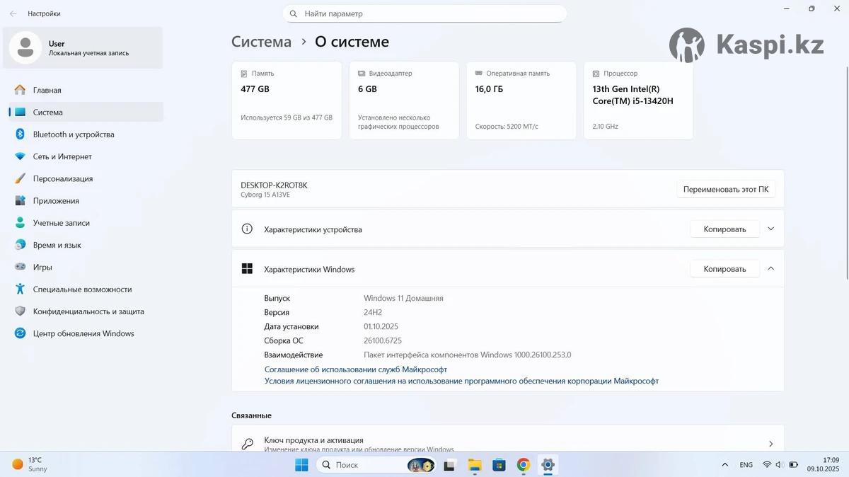Expand Характеристики устройства section
The height and width of the screenshot is (477, 849).
(770, 229)
